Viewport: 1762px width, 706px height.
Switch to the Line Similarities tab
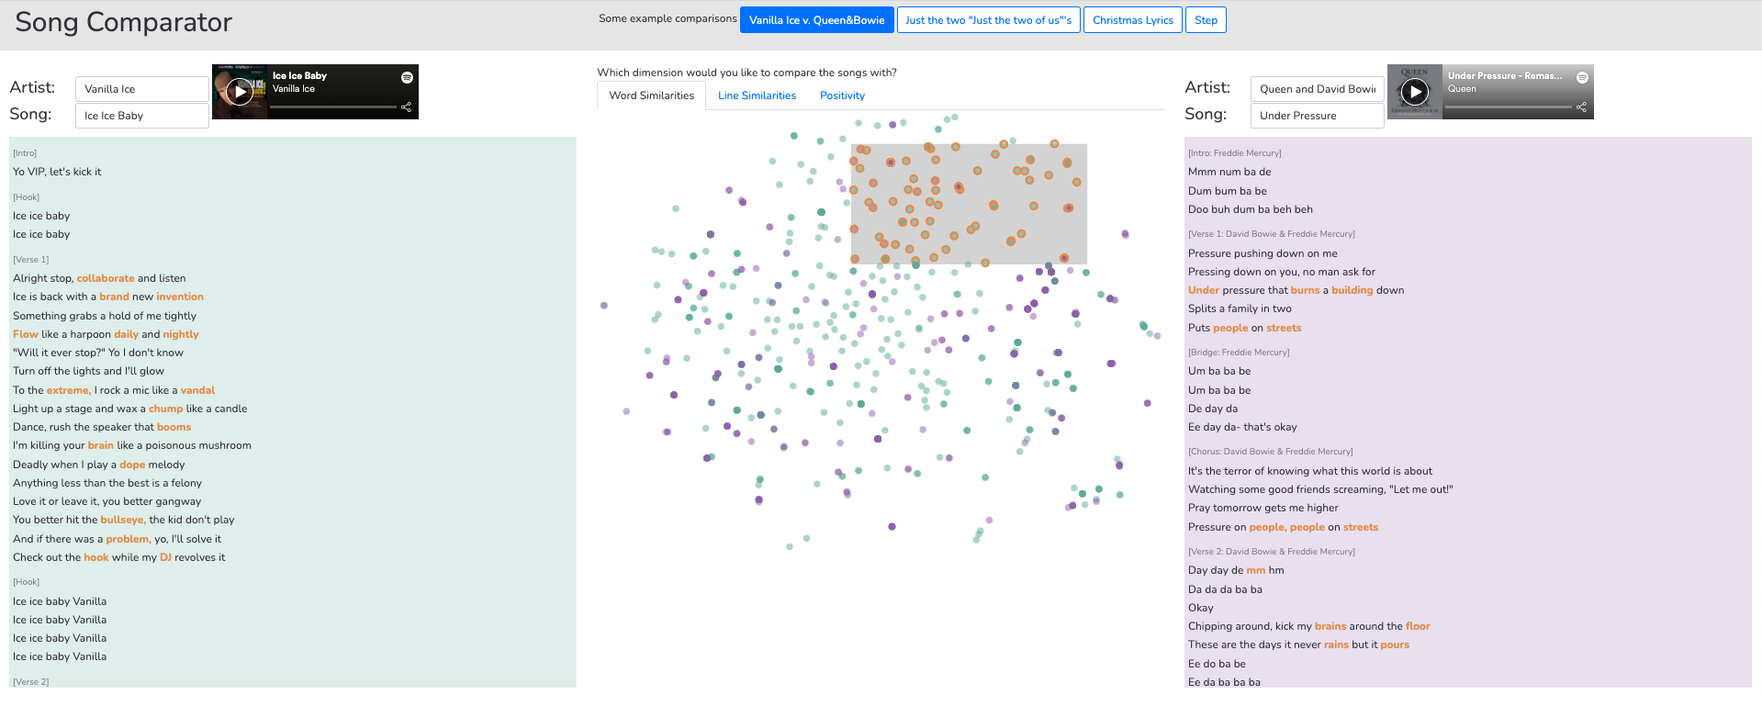757,95
